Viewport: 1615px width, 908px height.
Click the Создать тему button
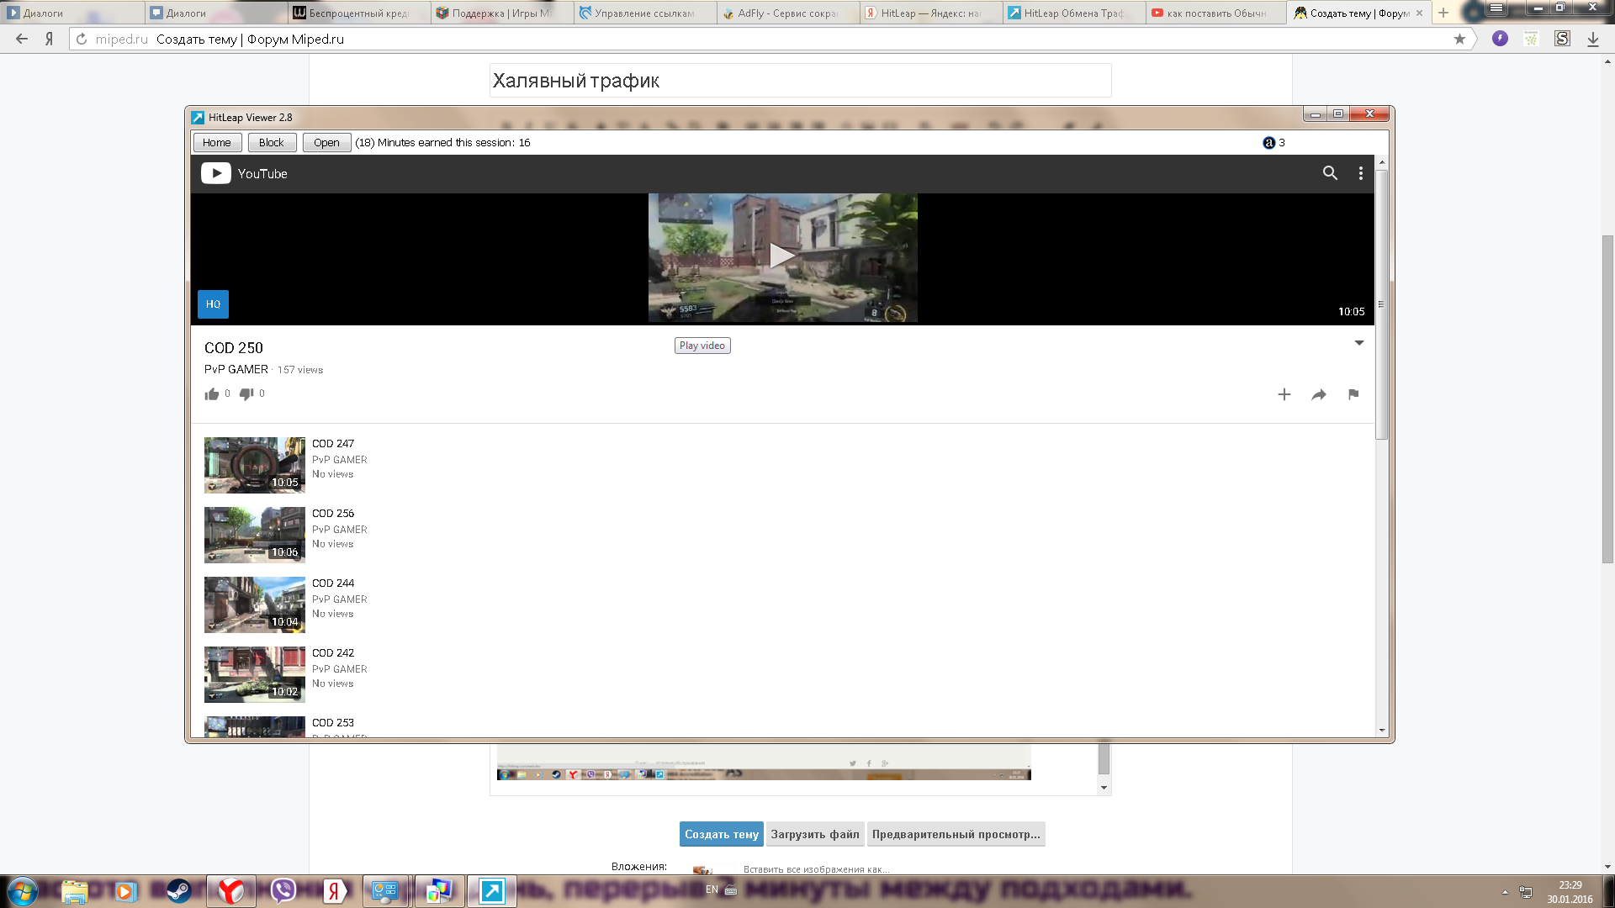click(722, 834)
